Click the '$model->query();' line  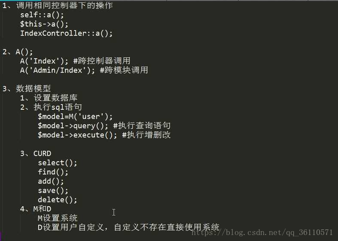pos(104,126)
